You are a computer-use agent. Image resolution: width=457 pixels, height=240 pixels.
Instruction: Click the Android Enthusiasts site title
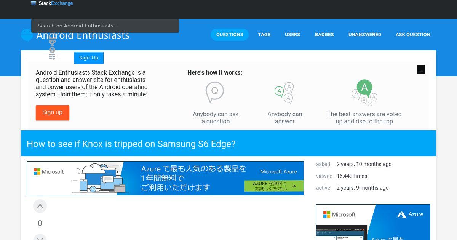83,35
